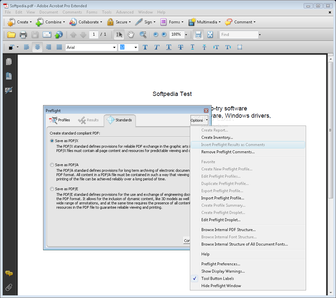The height and width of the screenshot is (298, 336).
Task: Switch to the Profiles tab
Action: (60, 120)
